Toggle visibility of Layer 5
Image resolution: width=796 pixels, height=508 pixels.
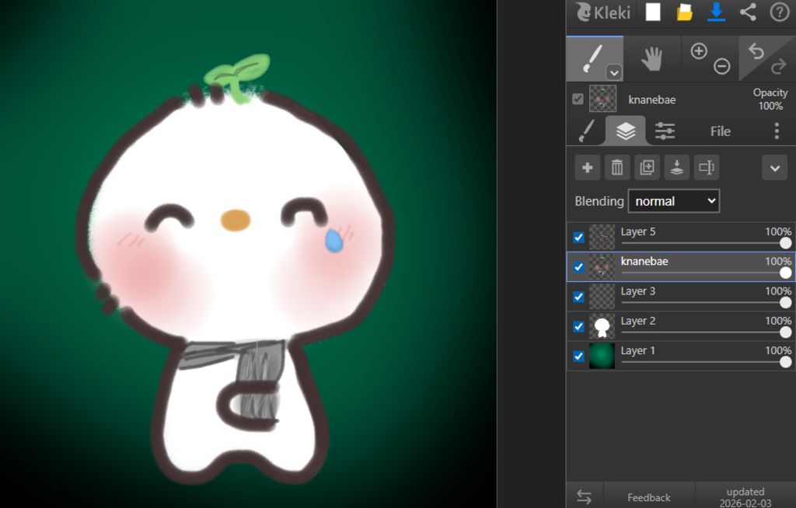(x=578, y=237)
